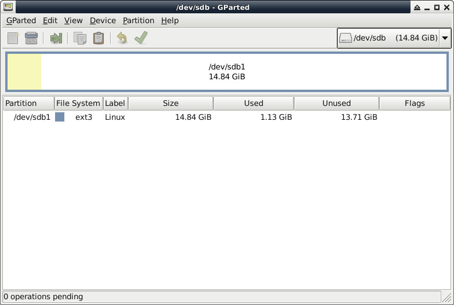
Task: Click the Label column header
Action: coord(116,103)
